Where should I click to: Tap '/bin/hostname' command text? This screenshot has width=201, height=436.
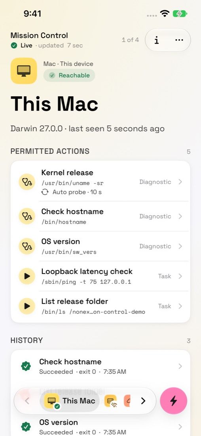coord(64,222)
